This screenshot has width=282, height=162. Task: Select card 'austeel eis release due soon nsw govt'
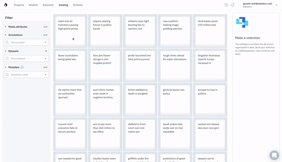210,134
